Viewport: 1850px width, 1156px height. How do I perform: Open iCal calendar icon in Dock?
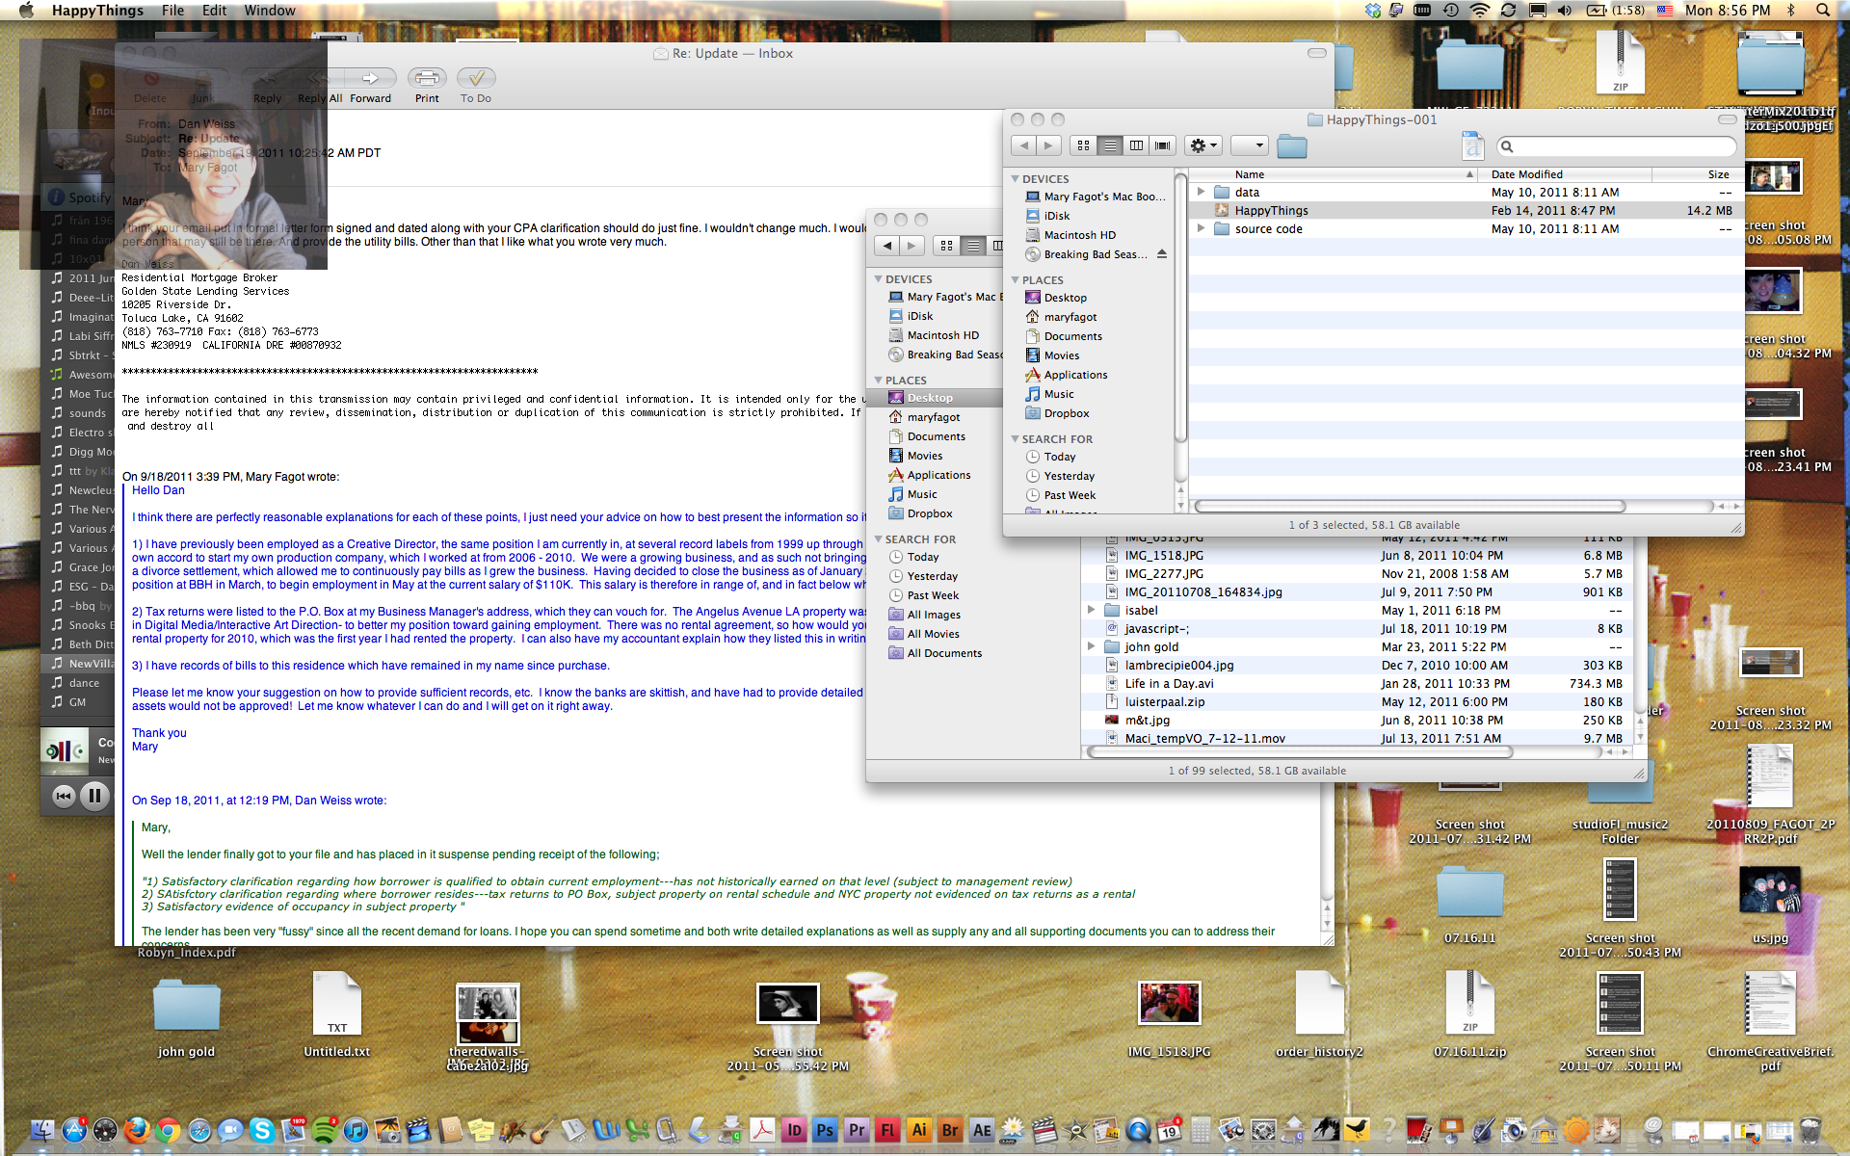[1169, 1130]
